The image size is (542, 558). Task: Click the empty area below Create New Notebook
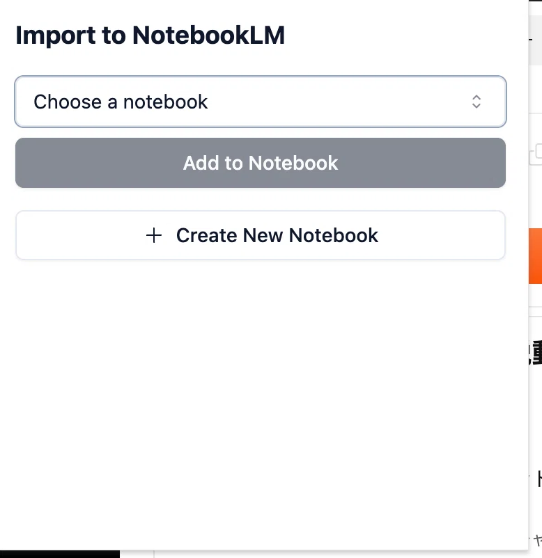[261, 402]
